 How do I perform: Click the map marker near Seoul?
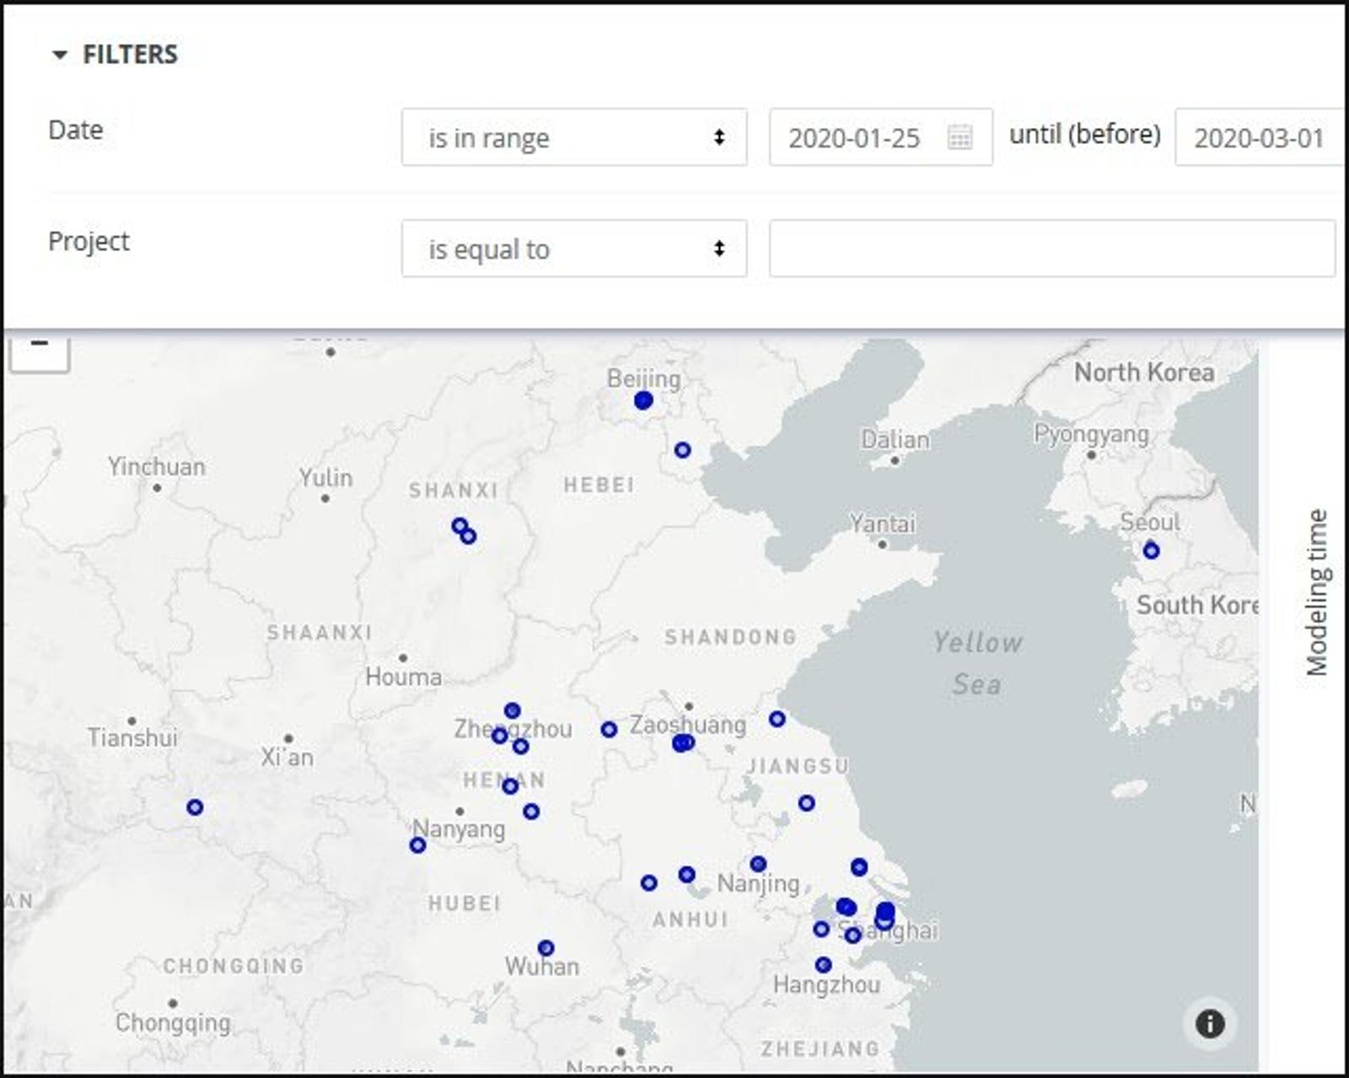1151,551
